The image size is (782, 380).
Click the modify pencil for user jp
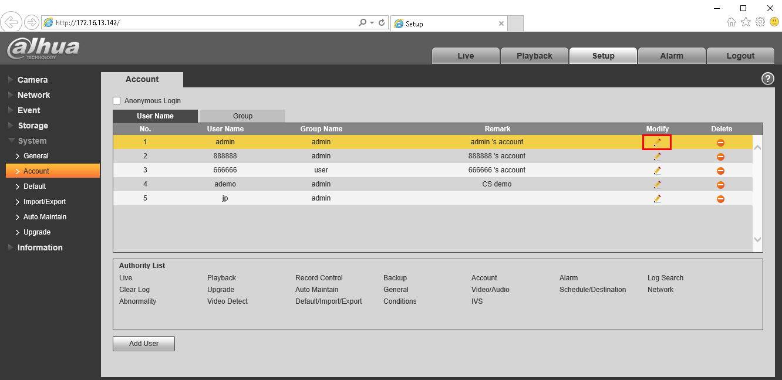tap(657, 199)
